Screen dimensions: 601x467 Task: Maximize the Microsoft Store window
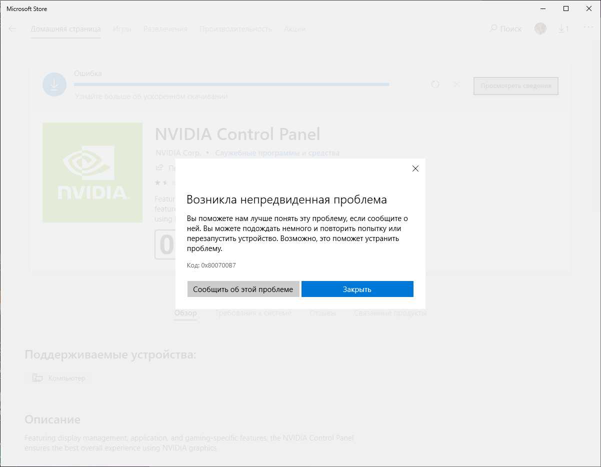[x=566, y=8]
